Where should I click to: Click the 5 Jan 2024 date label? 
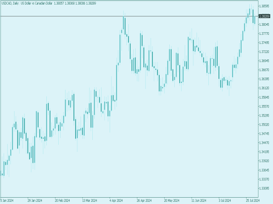7,200
